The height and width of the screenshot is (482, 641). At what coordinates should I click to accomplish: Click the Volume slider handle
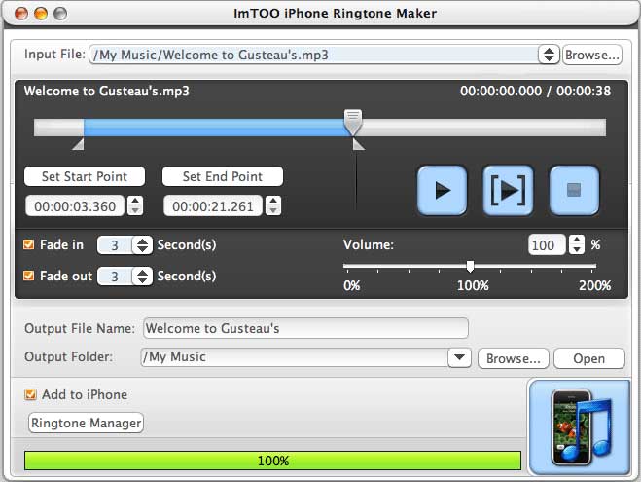coord(471,266)
